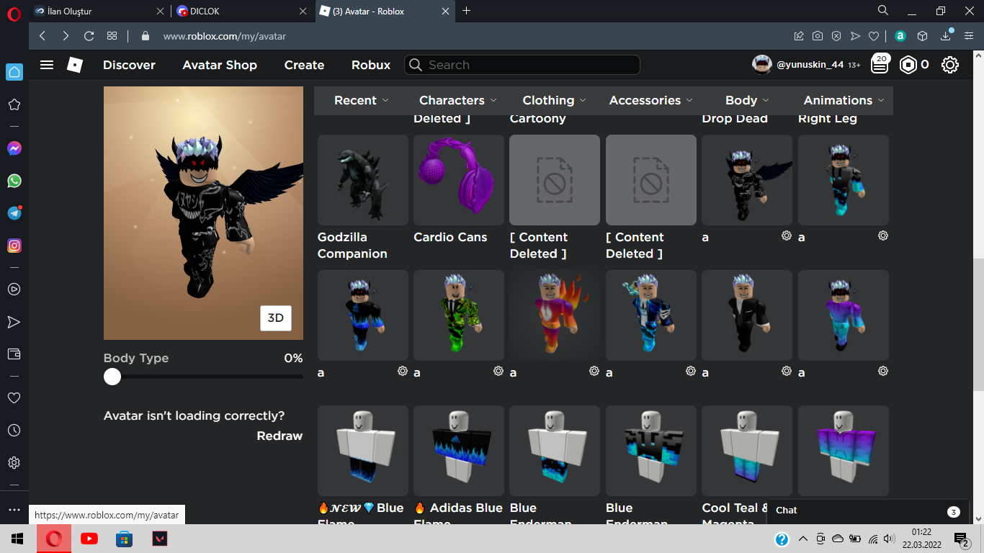Image resolution: width=984 pixels, height=553 pixels.
Task: Expand the Recent dropdown
Action: tap(361, 100)
